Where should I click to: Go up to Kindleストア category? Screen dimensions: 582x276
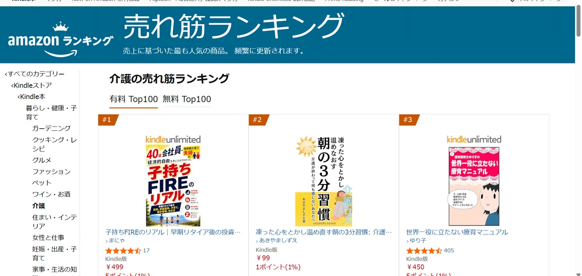pos(32,85)
